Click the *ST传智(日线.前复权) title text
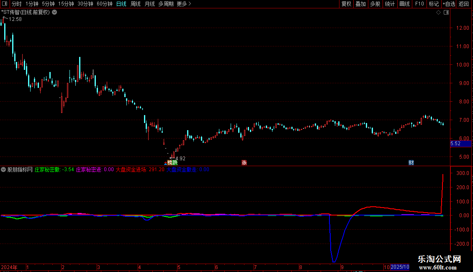The height and width of the screenshot is (272, 473). (26, 13)
